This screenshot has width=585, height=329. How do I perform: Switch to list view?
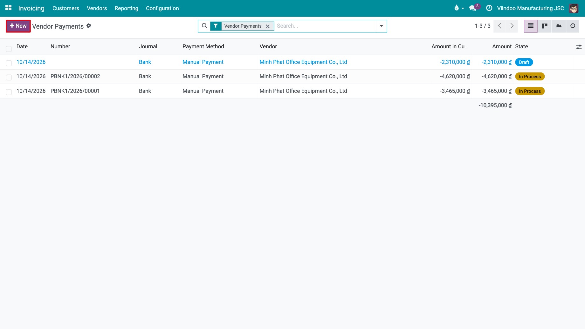click(531, 26)
